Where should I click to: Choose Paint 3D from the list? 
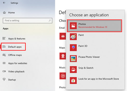(x=83, y=46)
